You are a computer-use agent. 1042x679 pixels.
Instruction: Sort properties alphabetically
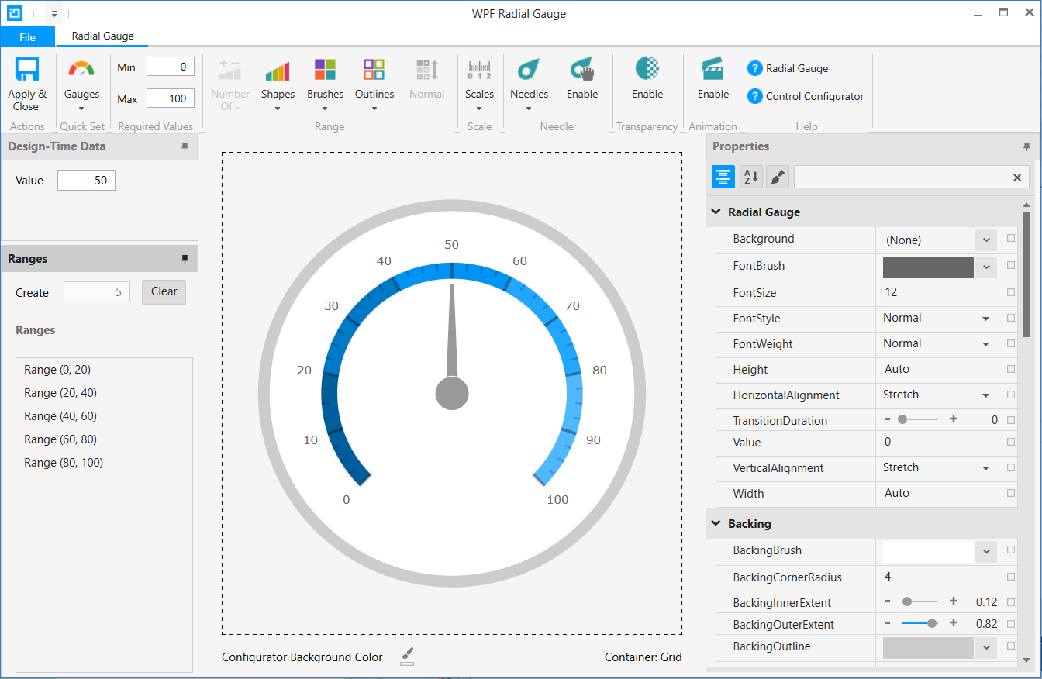click(x=750, y=177)
